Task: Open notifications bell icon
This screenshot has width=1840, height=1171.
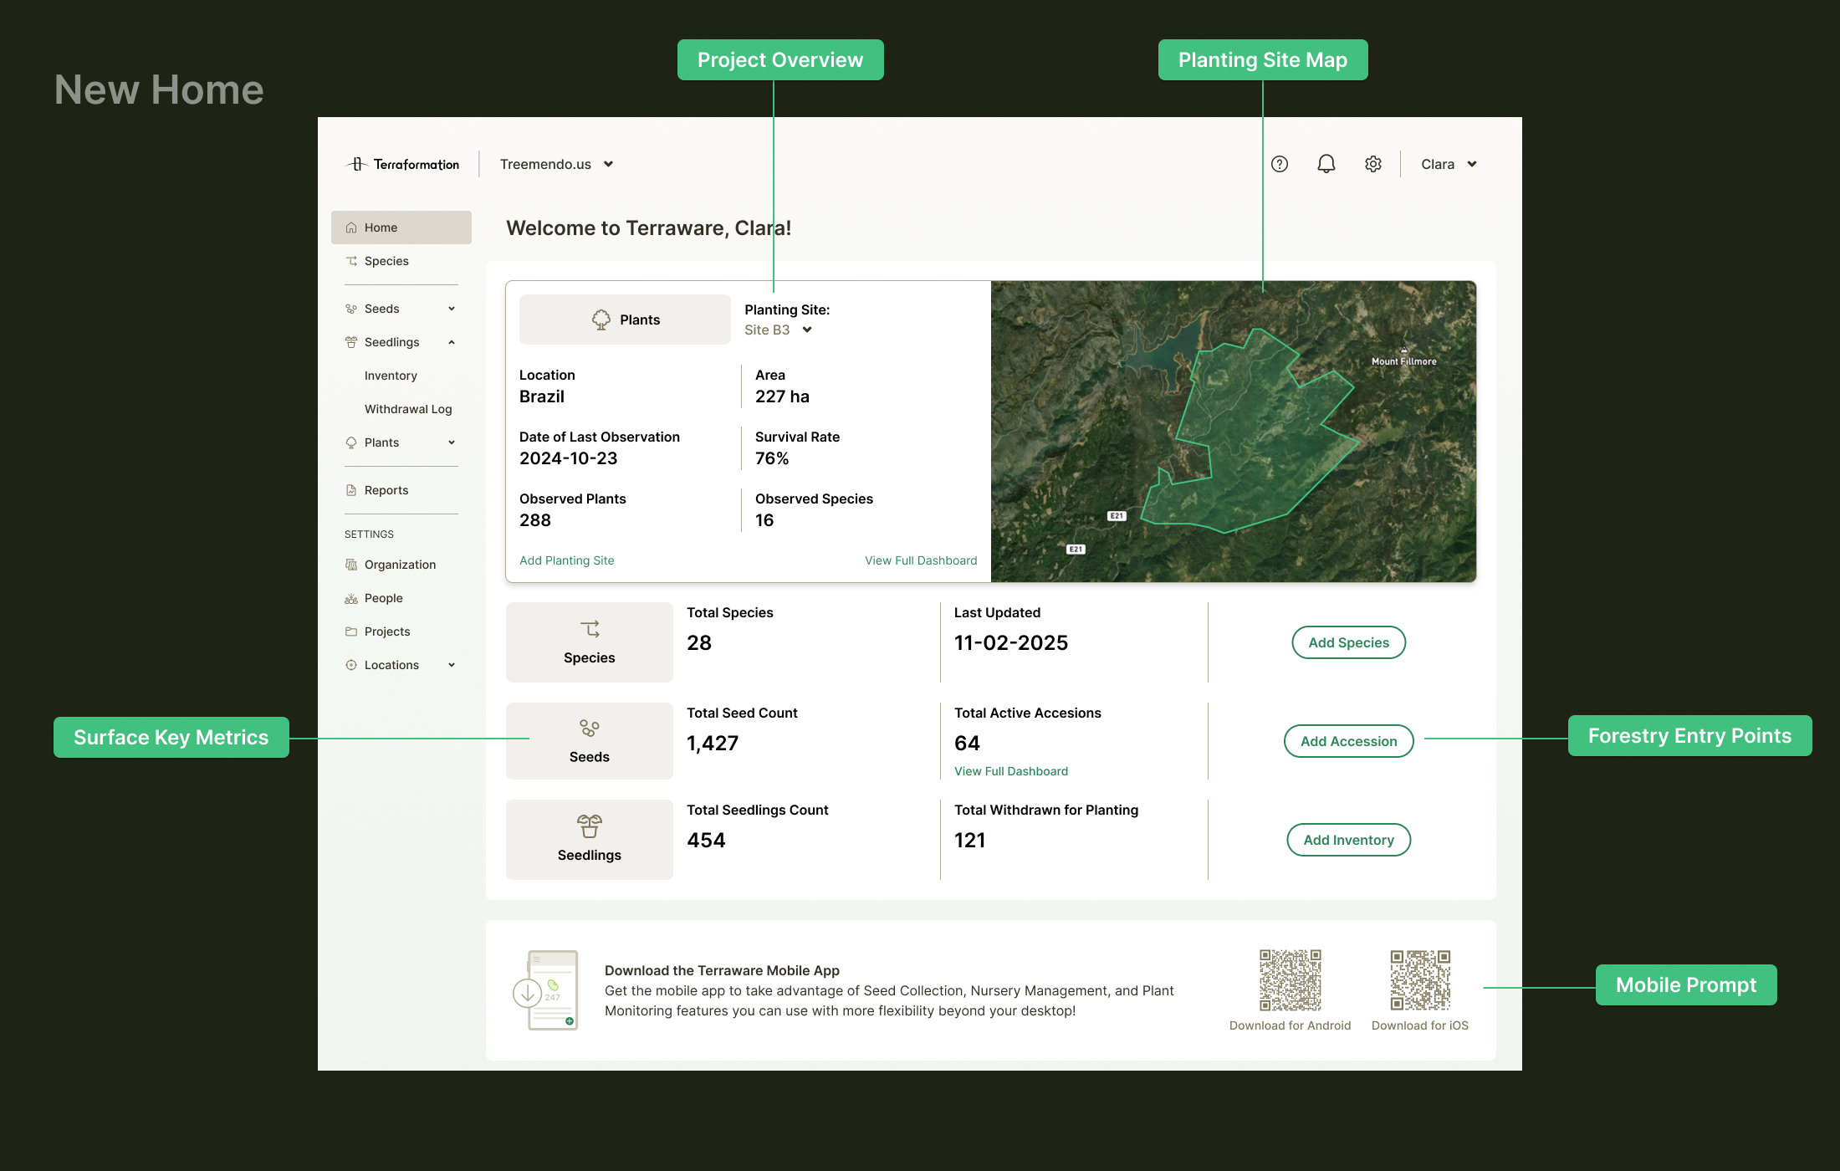Action: (x=1326, y=164)
